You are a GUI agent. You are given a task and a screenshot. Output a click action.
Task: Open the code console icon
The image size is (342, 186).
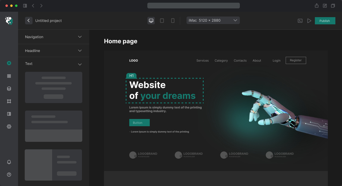[x=300, y=21]
